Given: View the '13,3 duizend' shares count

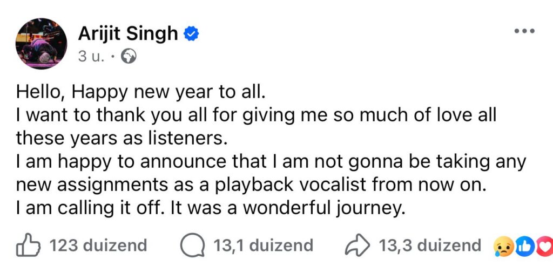Looking at the screenshot, I should (429, 246).
